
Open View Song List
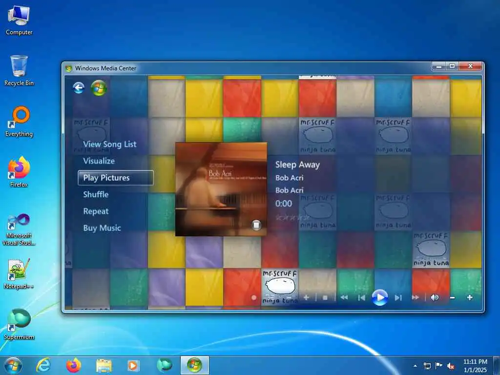pos(110,145)
